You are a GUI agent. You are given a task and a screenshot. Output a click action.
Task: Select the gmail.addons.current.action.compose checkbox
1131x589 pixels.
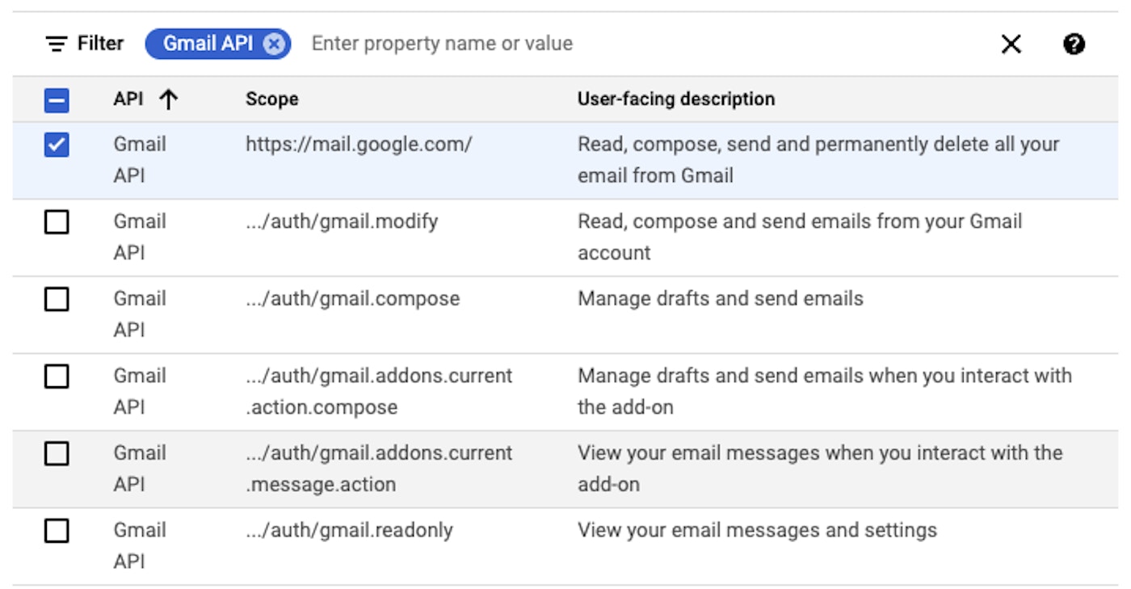click(57, 377)
